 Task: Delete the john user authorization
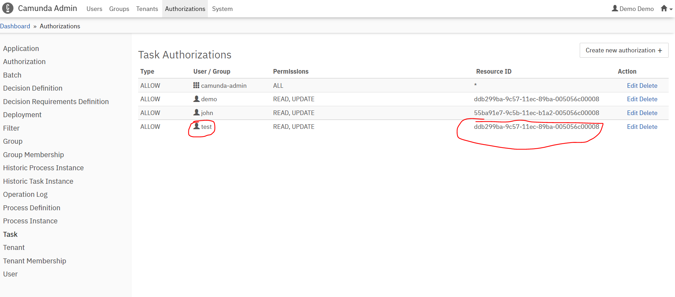648,113
